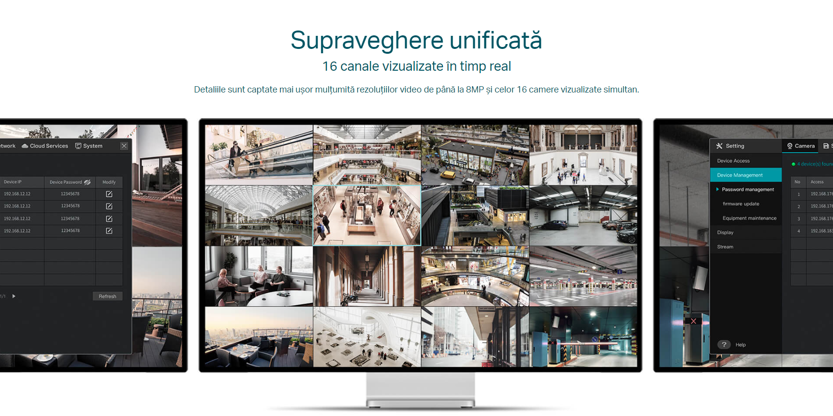The image size is (833, 416).
Task: Click the System monitor icon
Action: pyautogui.click(x=78, y=146)
